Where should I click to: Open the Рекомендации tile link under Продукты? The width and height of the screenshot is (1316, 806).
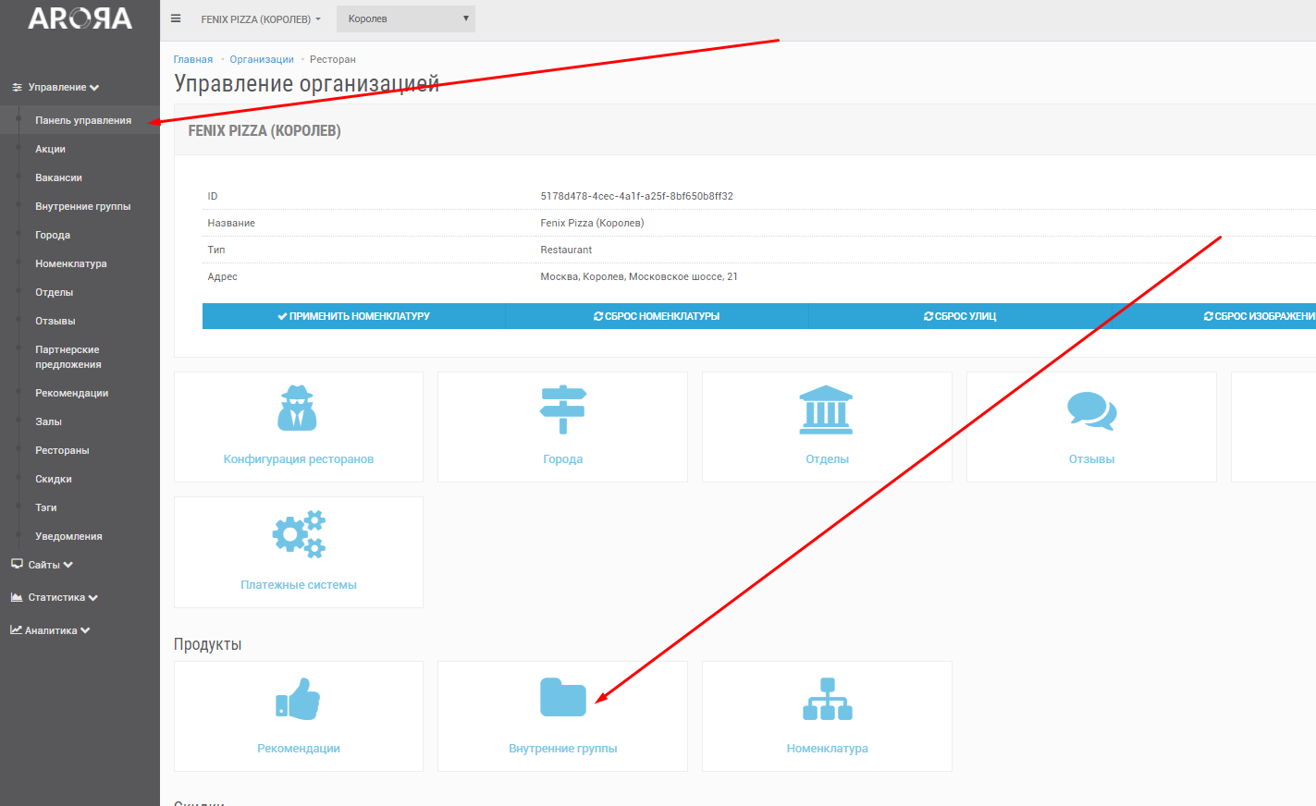pos(299,749)
